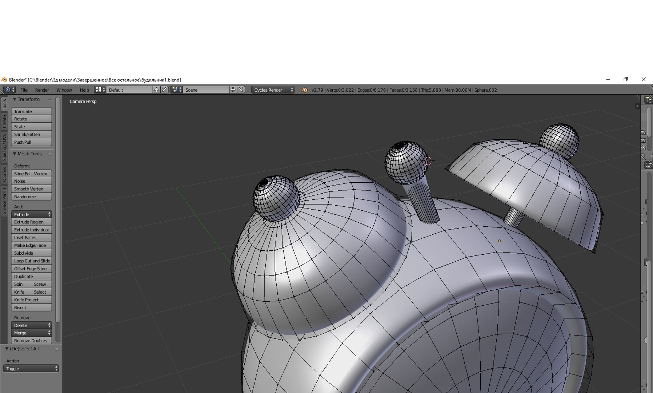Switch to the Grease Pencil tab
Image resolution: width=653 pixels, height=393 pixels.
4,201
